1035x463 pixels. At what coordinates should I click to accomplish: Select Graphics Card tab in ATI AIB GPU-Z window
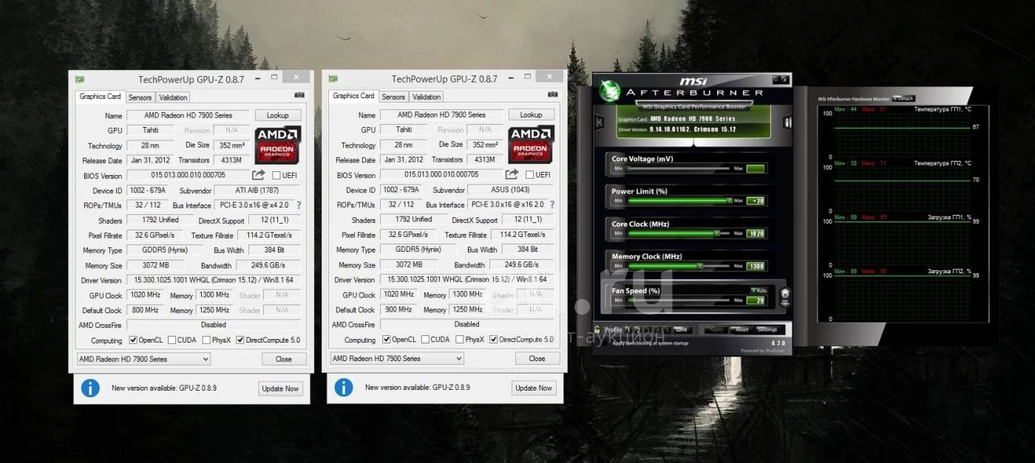[x=100, y=97]
